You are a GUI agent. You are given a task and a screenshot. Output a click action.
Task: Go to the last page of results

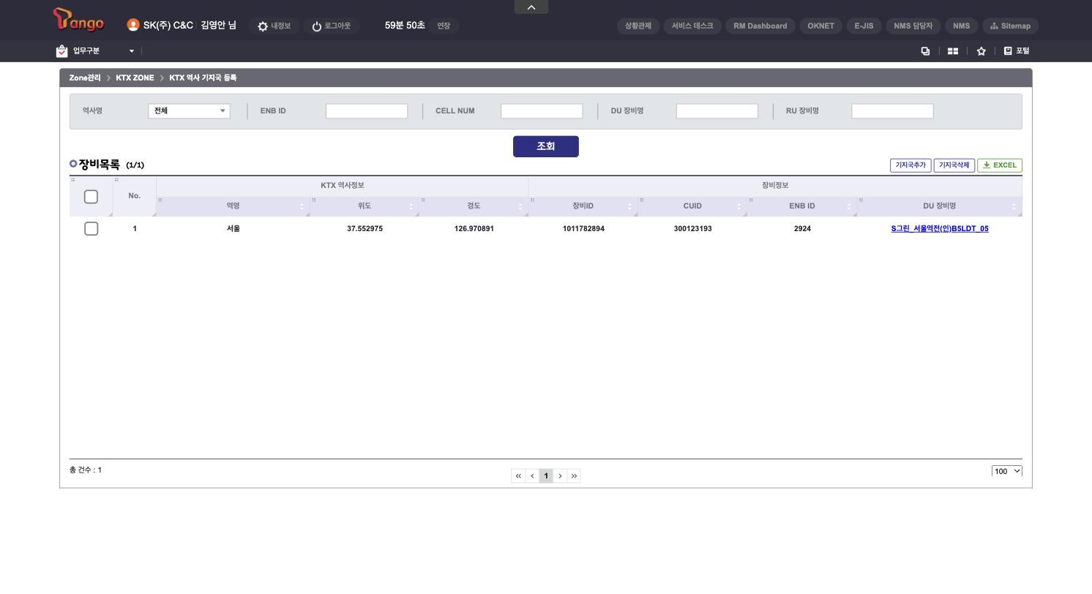574,476
